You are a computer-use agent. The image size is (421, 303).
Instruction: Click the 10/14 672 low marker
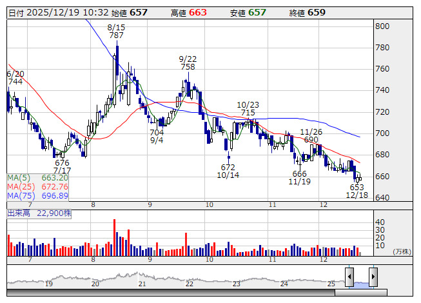pyautogui.click(x=228, y=171)
